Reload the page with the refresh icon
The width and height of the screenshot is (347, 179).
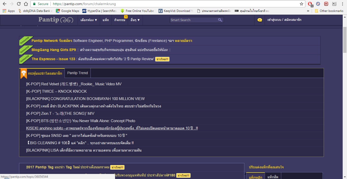(x=19, y=4)
